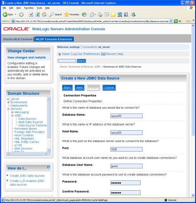Expand the Environment tree node
Viewport: 196px width, 203px height.
tap(9, 102)
